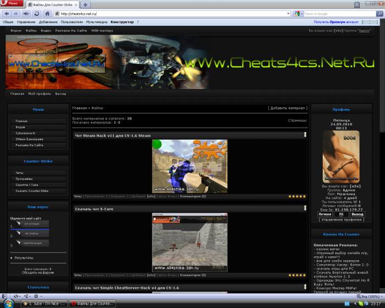This screenshot has height=308, width=385.
Task: Open WEB-мастеру in top navigation
Action: point(102,30)
